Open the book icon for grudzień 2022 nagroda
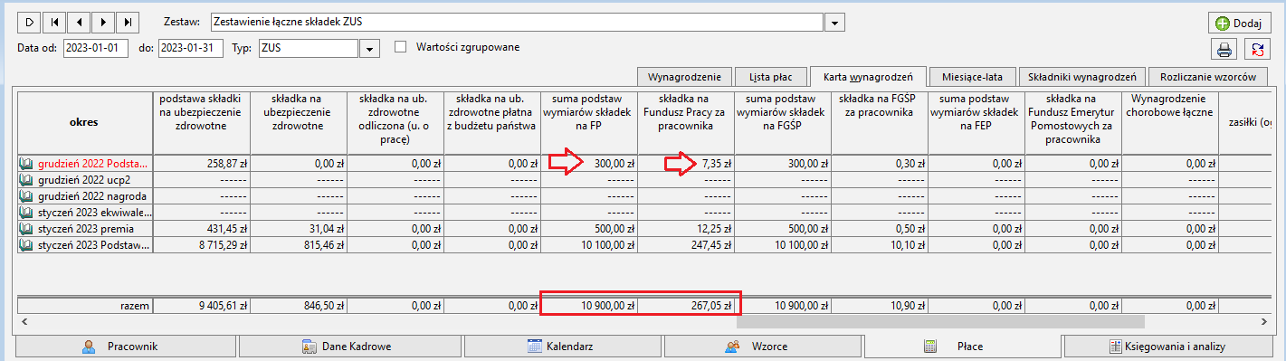 (x=25, y=196)
